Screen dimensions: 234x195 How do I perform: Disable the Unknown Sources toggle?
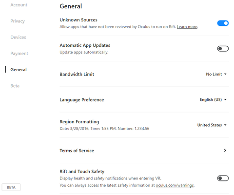click(x=223, y=23)
